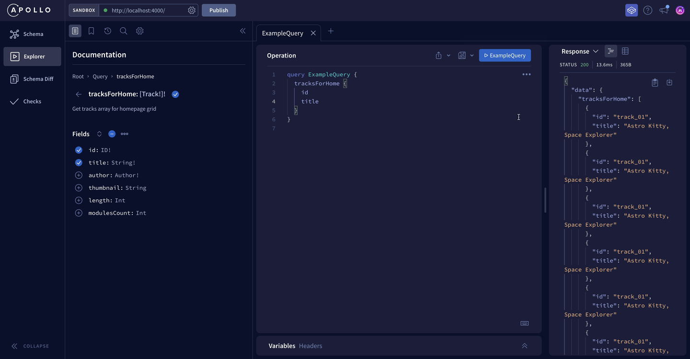
Task: Click the SANDBOX label
Action: click(84, 10)
